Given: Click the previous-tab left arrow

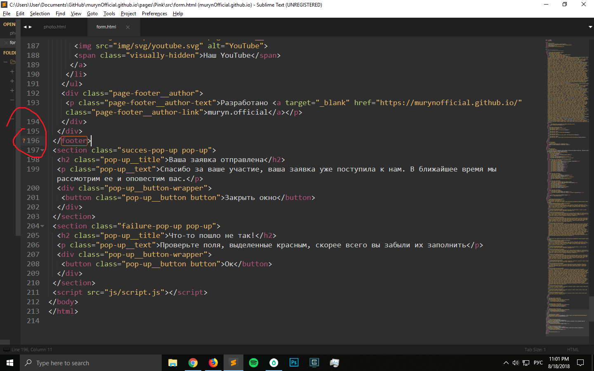Looking at the screenshot, I should click(x=25, y=27).
